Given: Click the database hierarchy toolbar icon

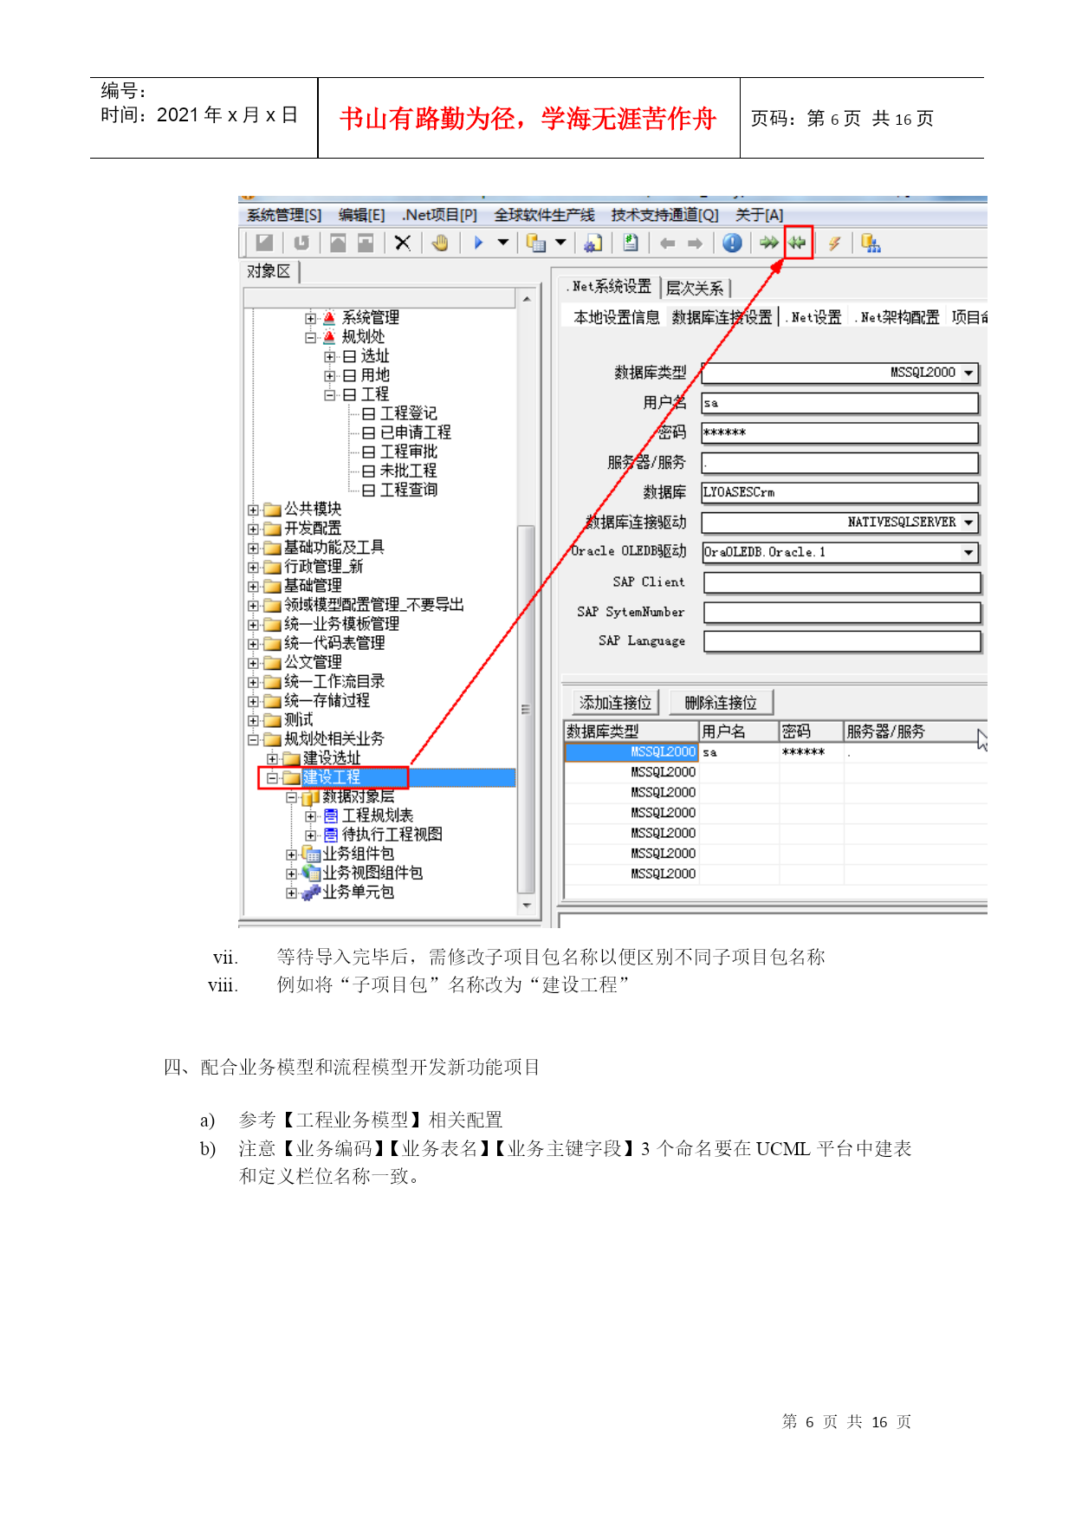Looking at the screenshot, I should click(871, 244).
